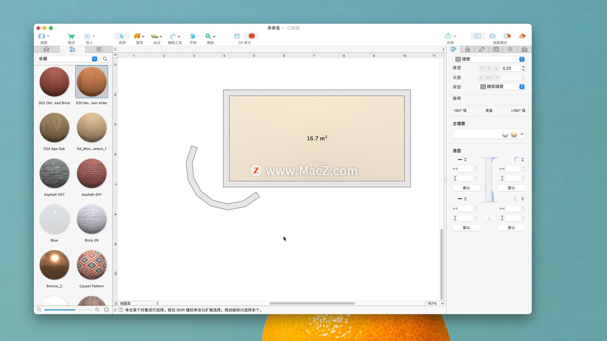Activate the 选择 arrow tool
This screenshot has width=607, height=341.
coord(122,36)
